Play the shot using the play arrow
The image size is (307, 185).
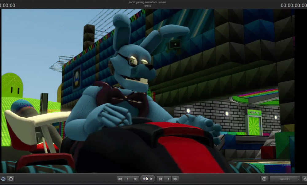click(152, 179)
